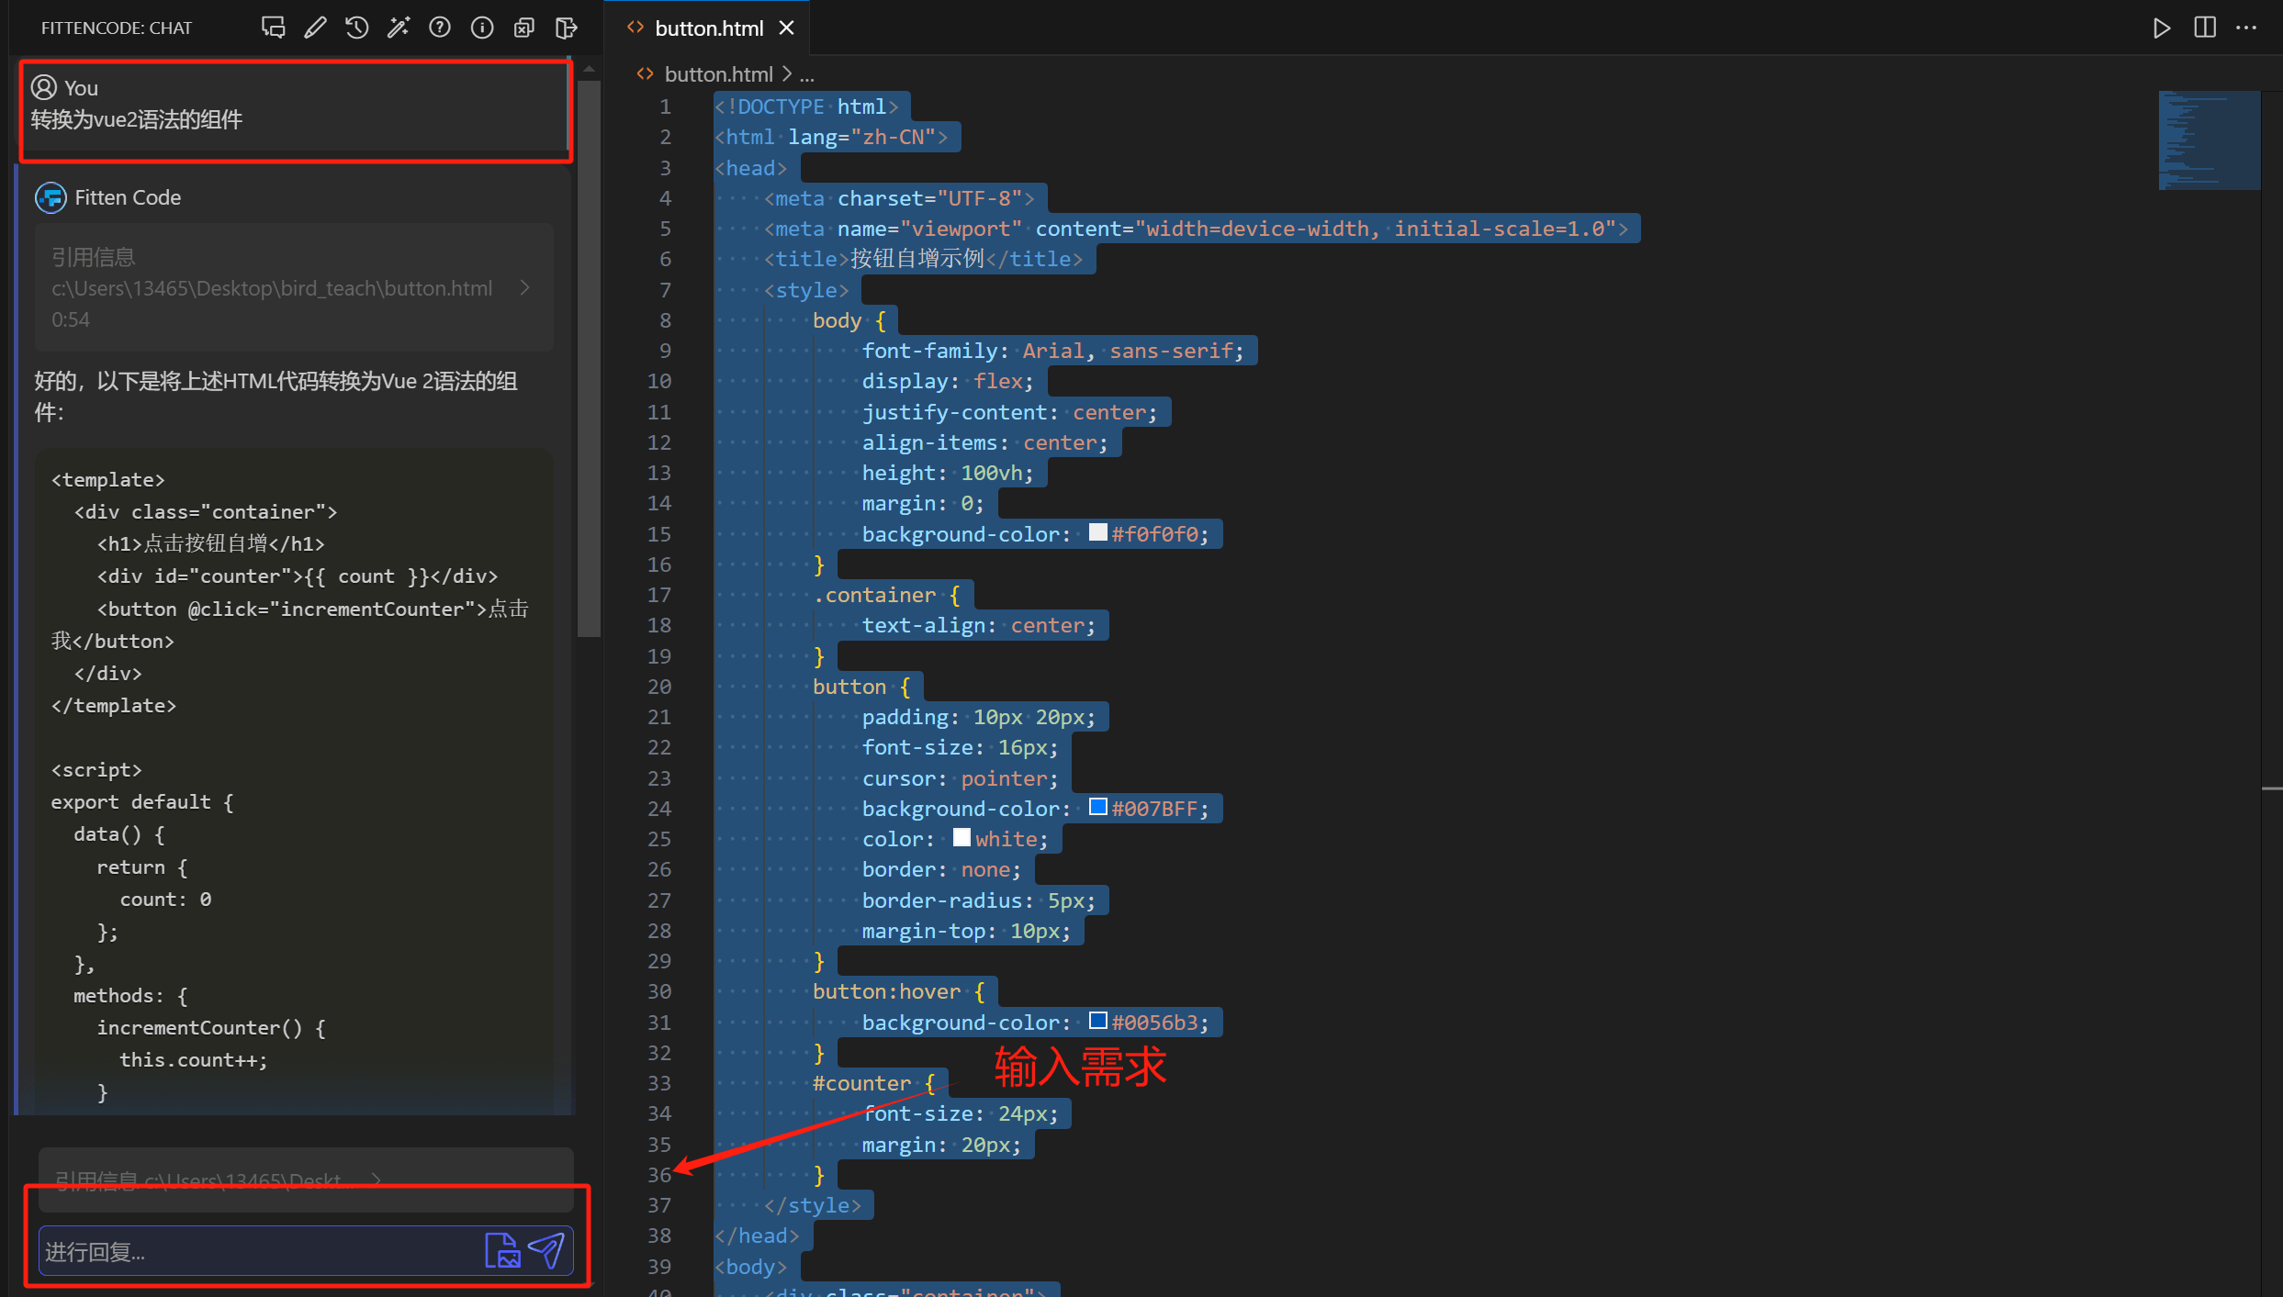The width and height of the screenshot is (2283, 1297).
Task: Click the "转换为vue2语法的组件" user message
Action: [x=137, y=119]
